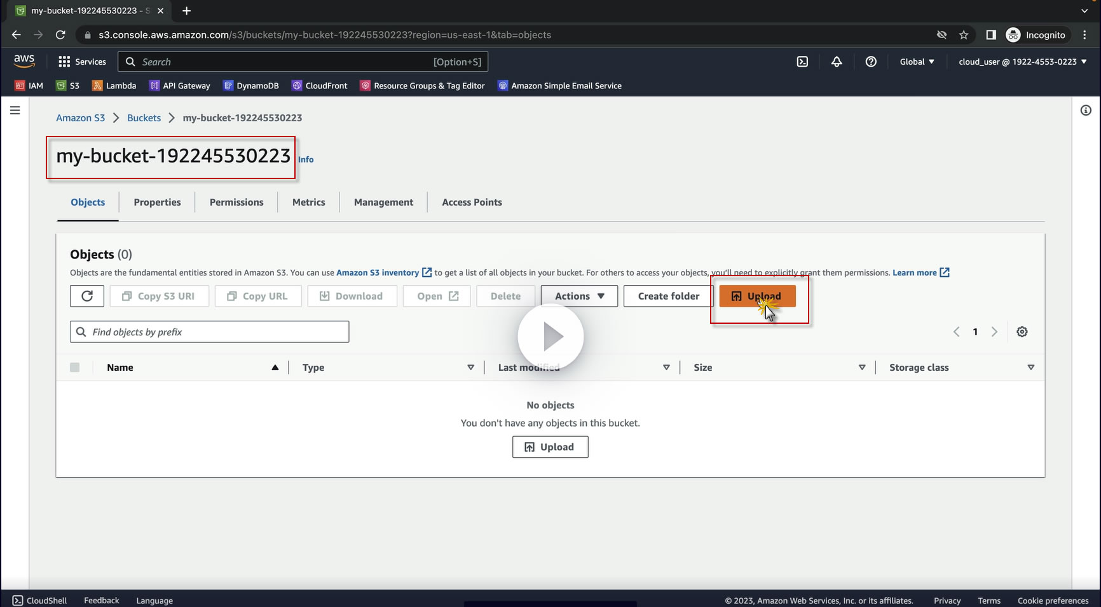Click the refresh objects button
1101x607 pixels.
87,296
